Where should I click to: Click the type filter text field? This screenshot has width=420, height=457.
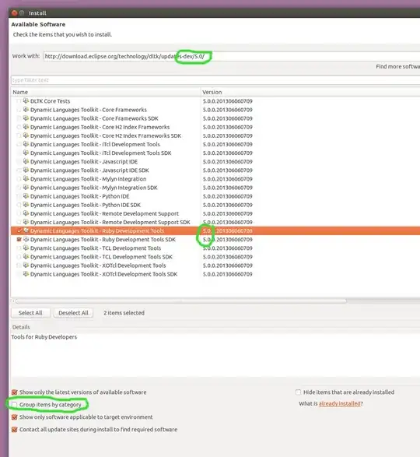pyautogui.click(x=215, y=80)
